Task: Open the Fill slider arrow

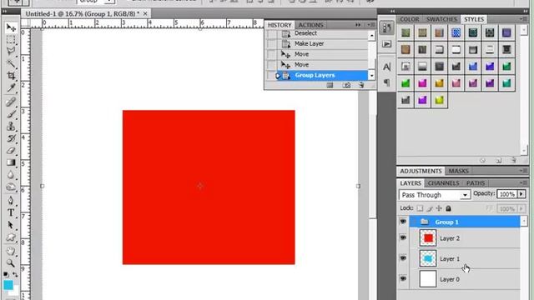Action: click(x=521, y=208)
